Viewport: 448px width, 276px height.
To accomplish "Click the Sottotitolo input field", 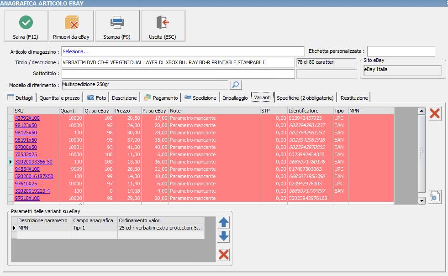I will point(178,73).
